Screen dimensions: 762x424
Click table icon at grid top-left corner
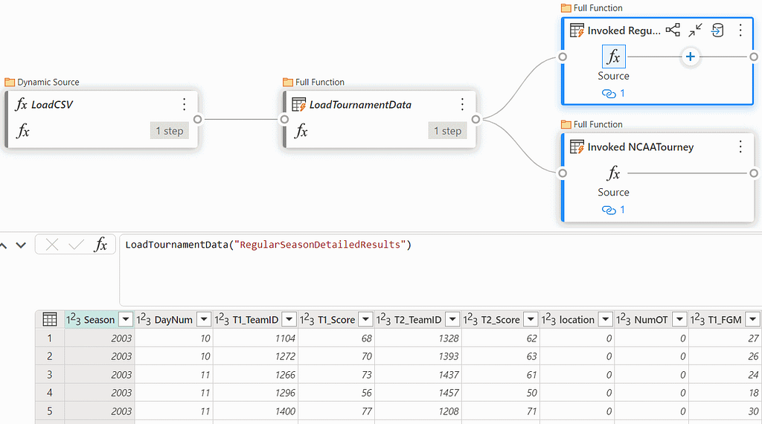tap(50, 319)
